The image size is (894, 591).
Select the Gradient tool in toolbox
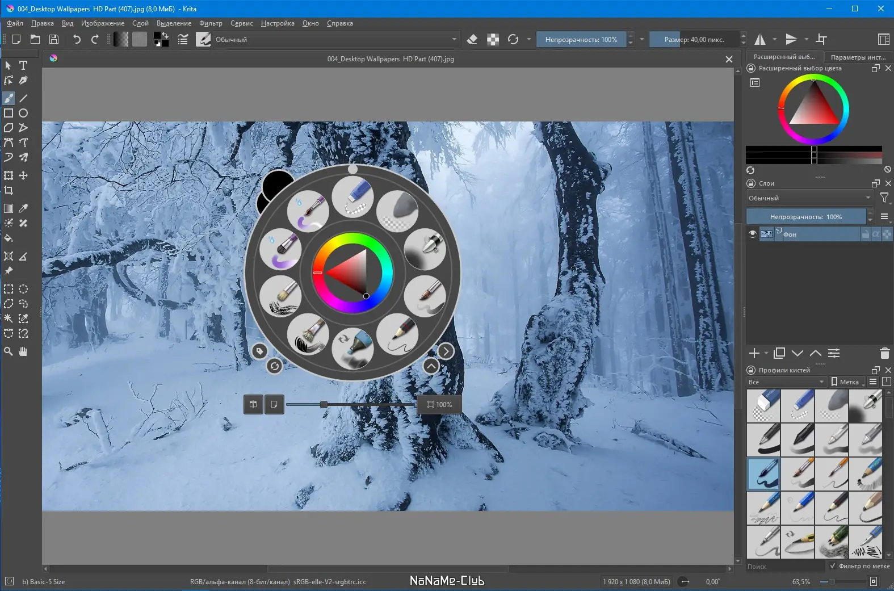pos(9,208)
